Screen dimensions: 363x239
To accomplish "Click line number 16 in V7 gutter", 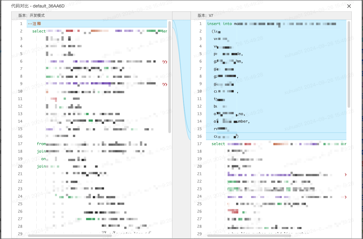I will [199, 136].
